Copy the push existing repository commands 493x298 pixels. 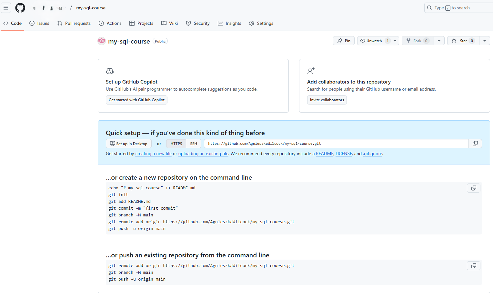[x=474, y=266]
